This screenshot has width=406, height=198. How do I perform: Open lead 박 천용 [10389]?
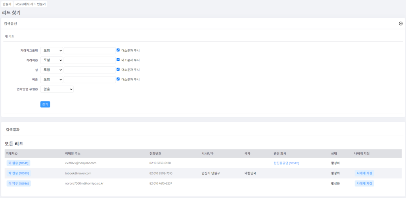[x=18, y=173]
